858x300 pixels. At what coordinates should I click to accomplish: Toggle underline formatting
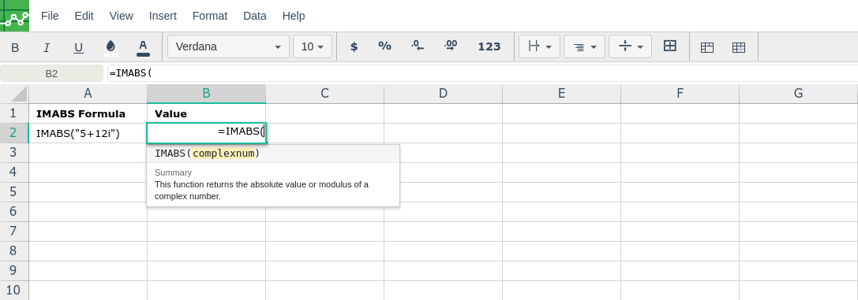tap(78, 47)
